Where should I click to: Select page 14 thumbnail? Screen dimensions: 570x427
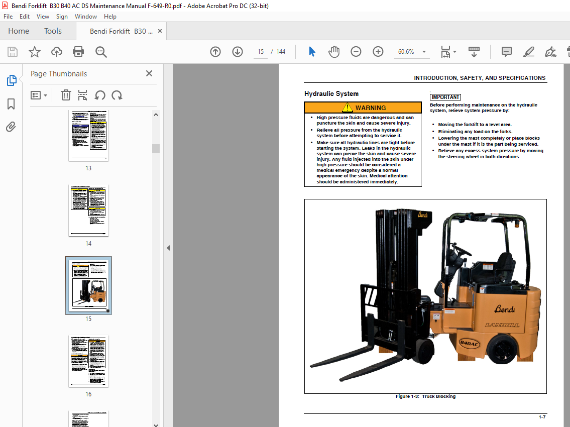click(x=88, y=210)
